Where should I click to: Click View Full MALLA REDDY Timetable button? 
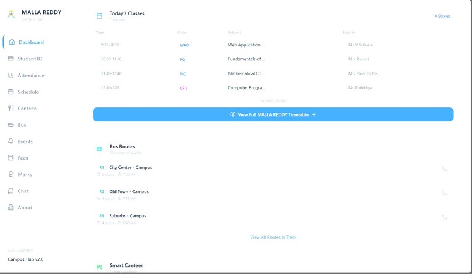(273, 114)
